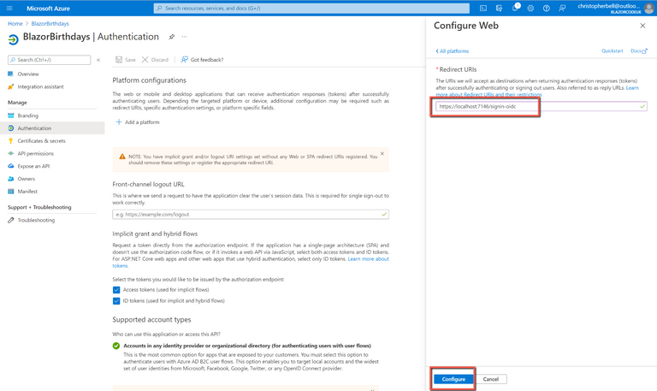Click Add a platform
This screenshot has height=391, width=657.
tap(137, 122)
